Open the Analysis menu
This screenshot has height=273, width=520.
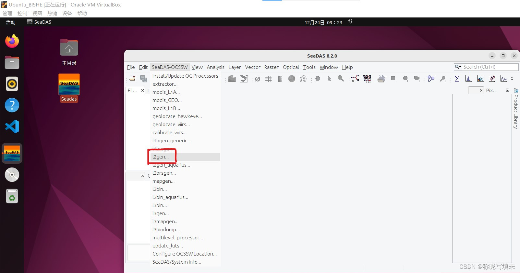point(216,67)
